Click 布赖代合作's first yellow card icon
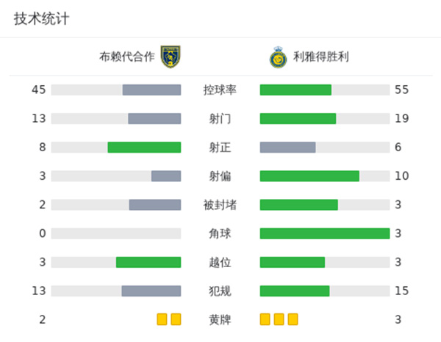The height and width of the screenshot is (342, 441). [x=162, y=319]
